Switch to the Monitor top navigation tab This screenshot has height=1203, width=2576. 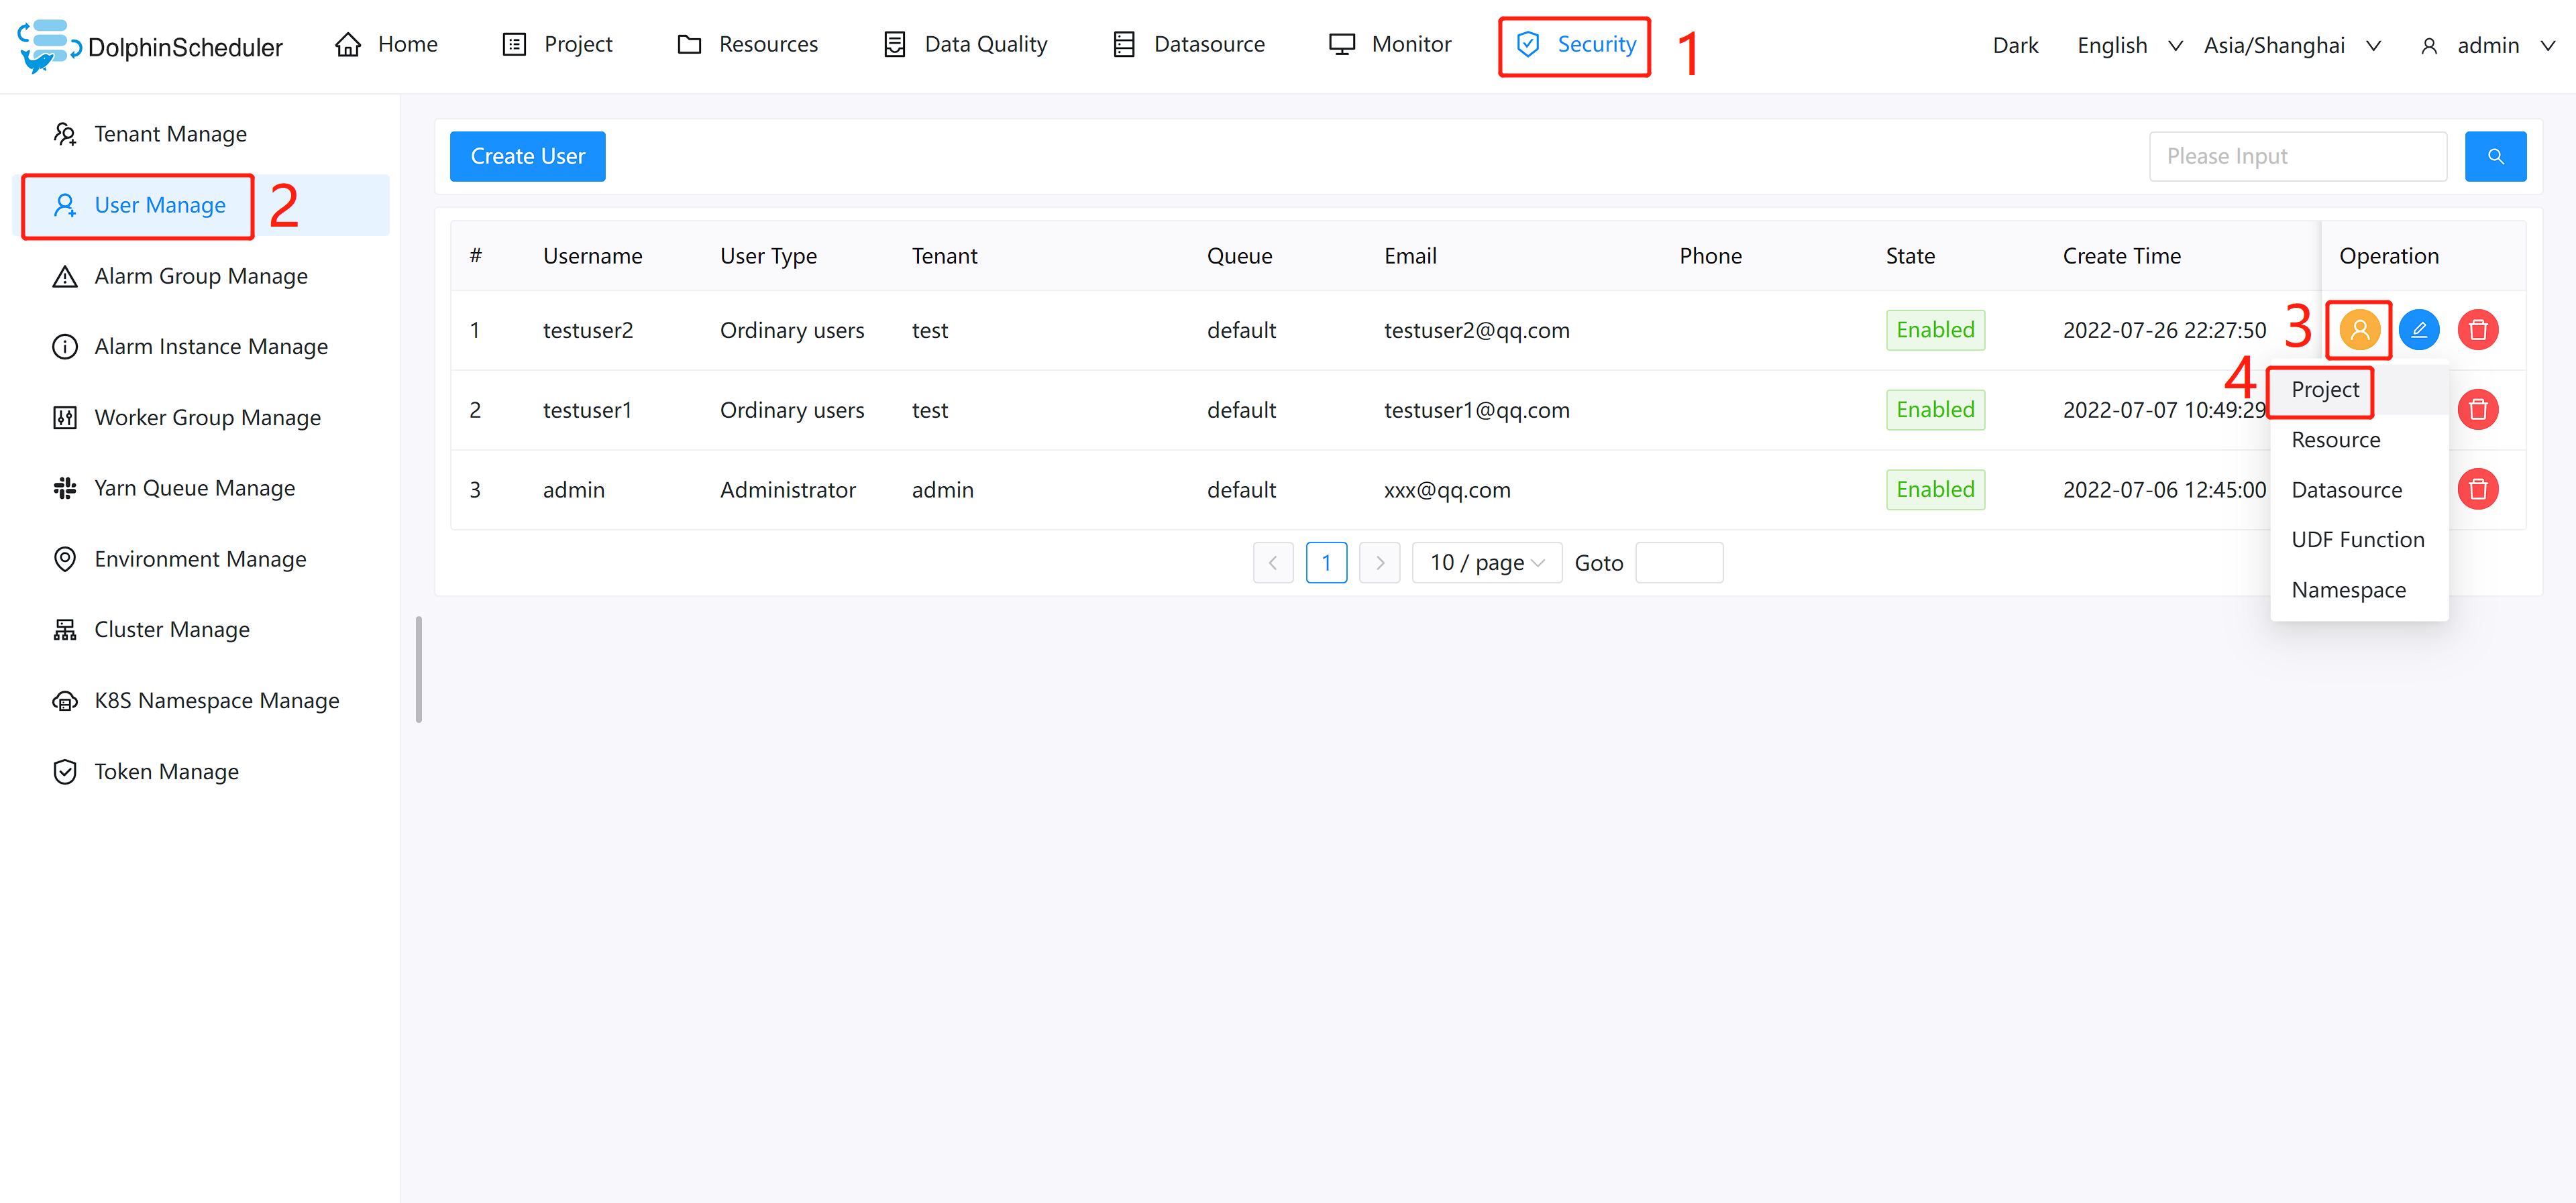coord(1389,45)
